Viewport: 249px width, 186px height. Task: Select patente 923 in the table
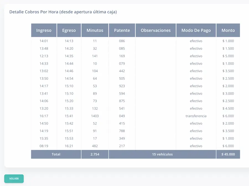(122, 86)
